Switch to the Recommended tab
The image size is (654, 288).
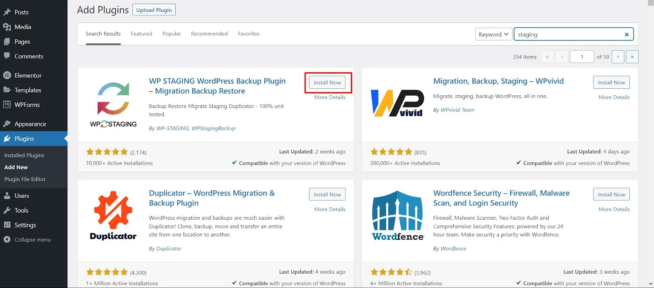pos(209,34)
